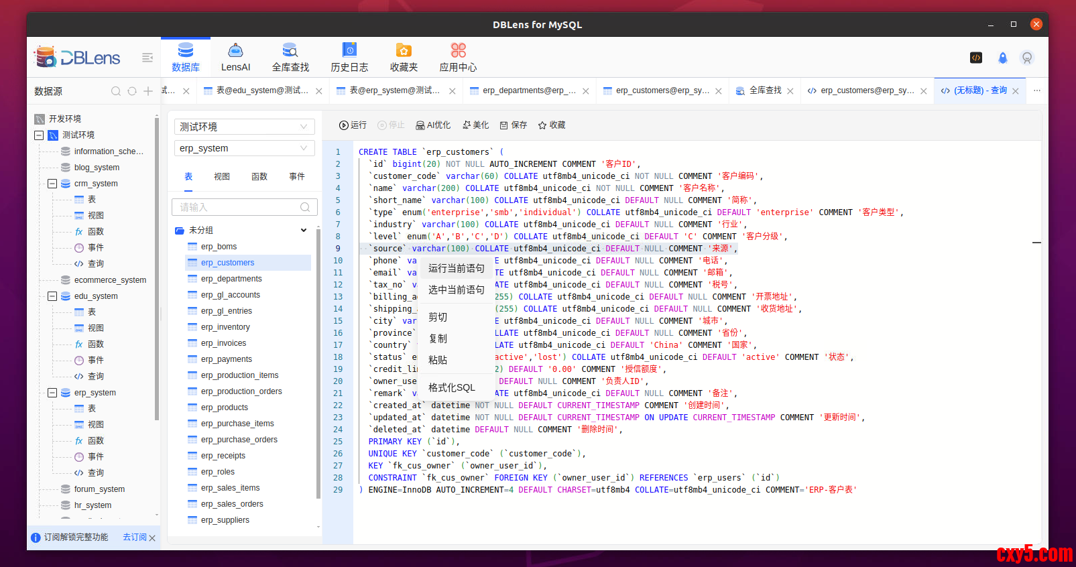Image resolution: width=1076 pixels, height=567 pixels.
Task: Open the 历史日志 history log
Action: (x=349, y=58)
